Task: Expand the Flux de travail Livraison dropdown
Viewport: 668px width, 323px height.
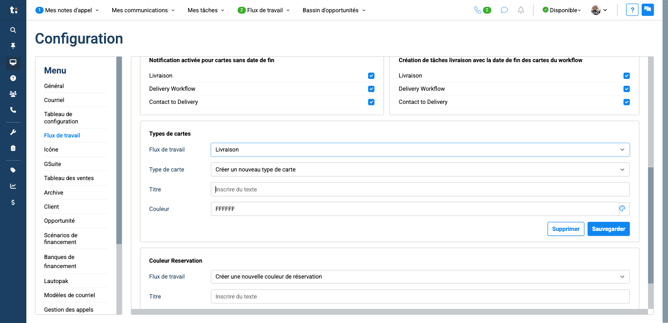Action: (420, 150)
